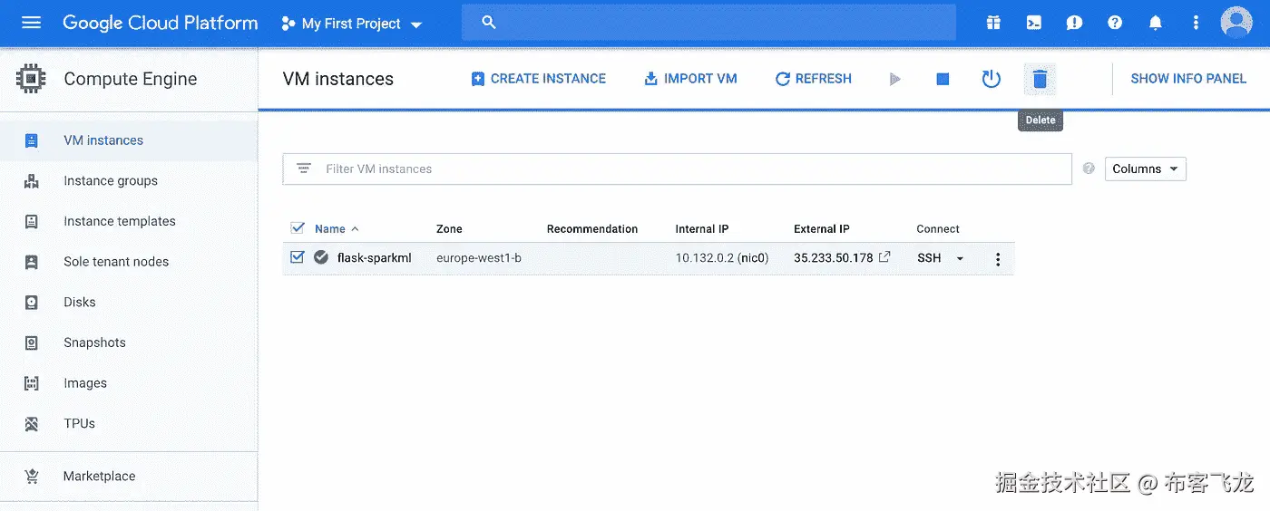Toggle the select-all header checkbox

297,228
